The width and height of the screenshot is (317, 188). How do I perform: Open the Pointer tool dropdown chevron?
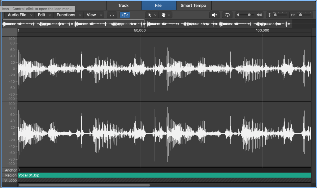[155, 15]
